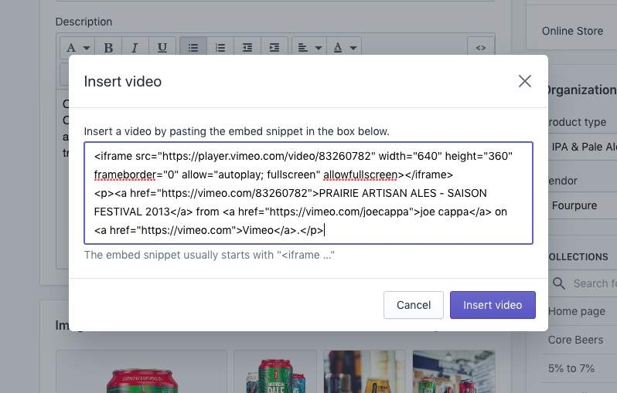617x393 pixels.
Task: Click the Search collections field
Action: (582, 283)
